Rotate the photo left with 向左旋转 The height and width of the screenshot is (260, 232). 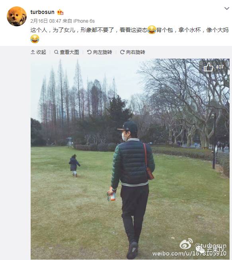click(99, 52)
